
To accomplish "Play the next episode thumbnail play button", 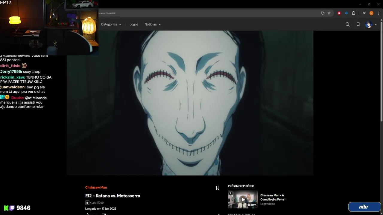I will pos(243,199).
